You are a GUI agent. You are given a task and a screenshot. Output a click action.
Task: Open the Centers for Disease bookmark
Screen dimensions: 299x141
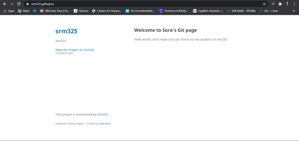pyautogui.click(x=106, y=11)
